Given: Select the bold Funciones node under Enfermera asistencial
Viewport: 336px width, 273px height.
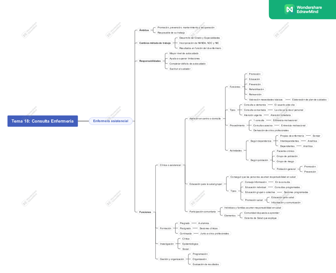Looking at the screenshot, I should pos(145,212).
